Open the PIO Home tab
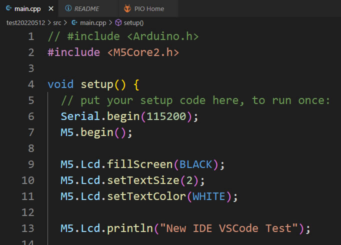The image size is (341, 245). (x=149, y=8)
